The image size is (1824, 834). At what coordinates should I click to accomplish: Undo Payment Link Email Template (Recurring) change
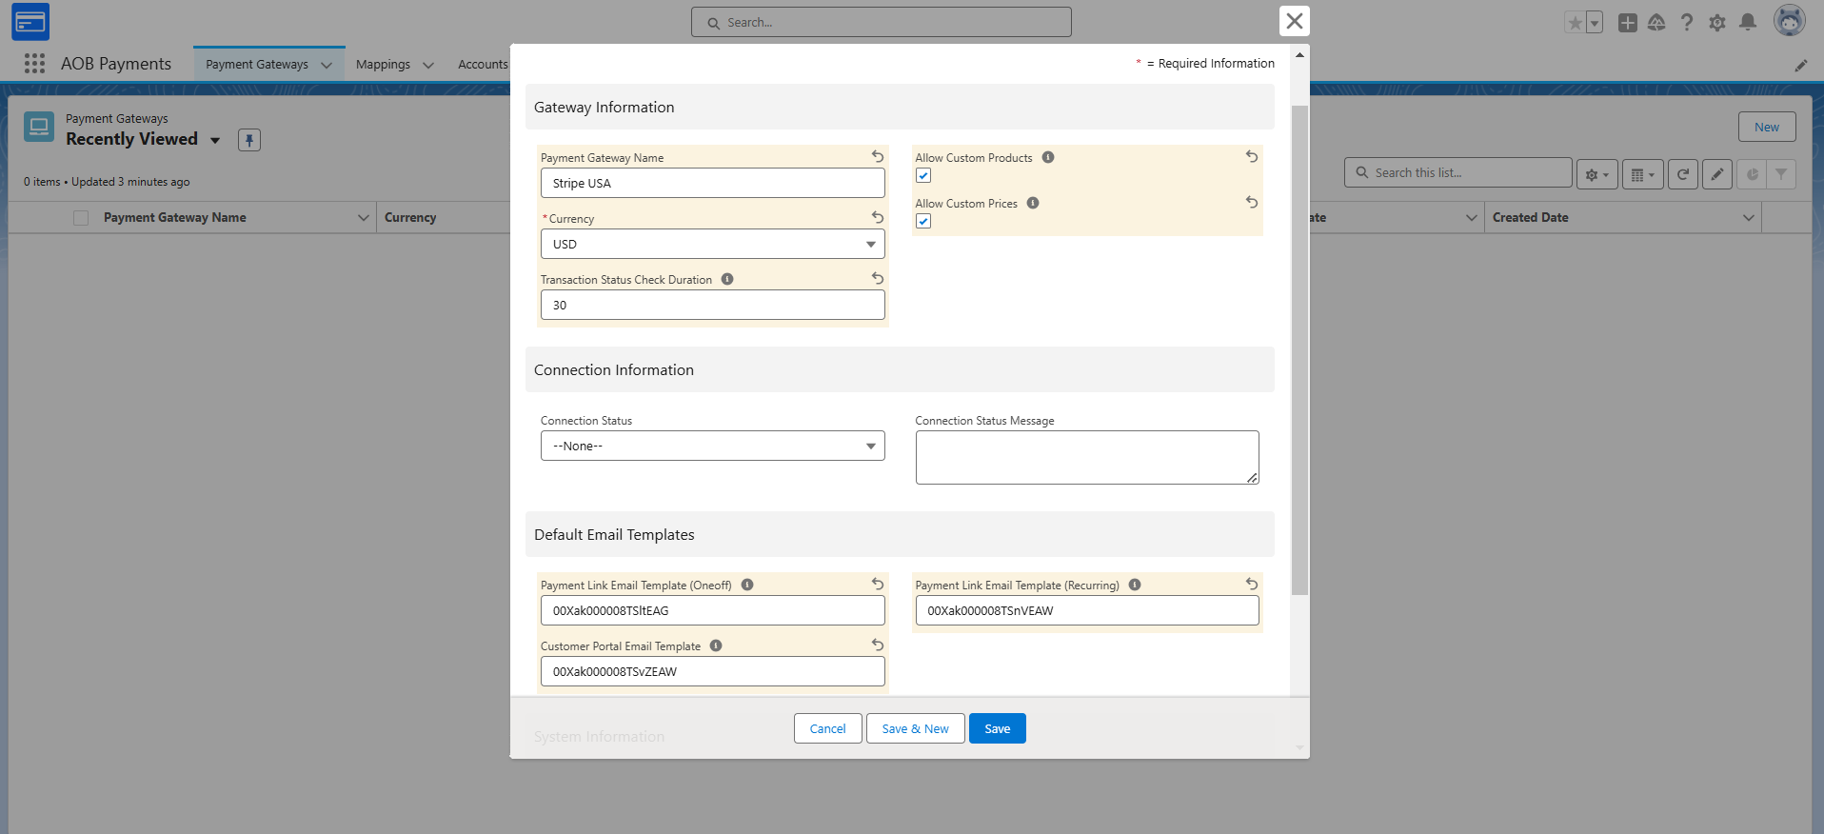point(1252,584)
